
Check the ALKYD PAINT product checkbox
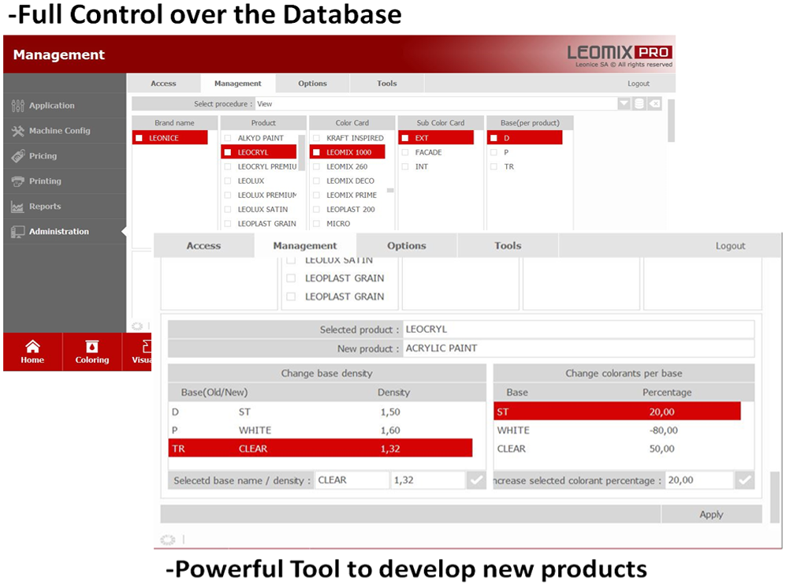tap(229, 138)
